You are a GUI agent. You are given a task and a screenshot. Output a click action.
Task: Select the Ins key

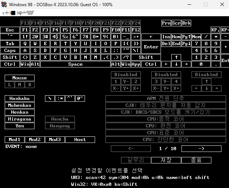[x=166, y=37]
